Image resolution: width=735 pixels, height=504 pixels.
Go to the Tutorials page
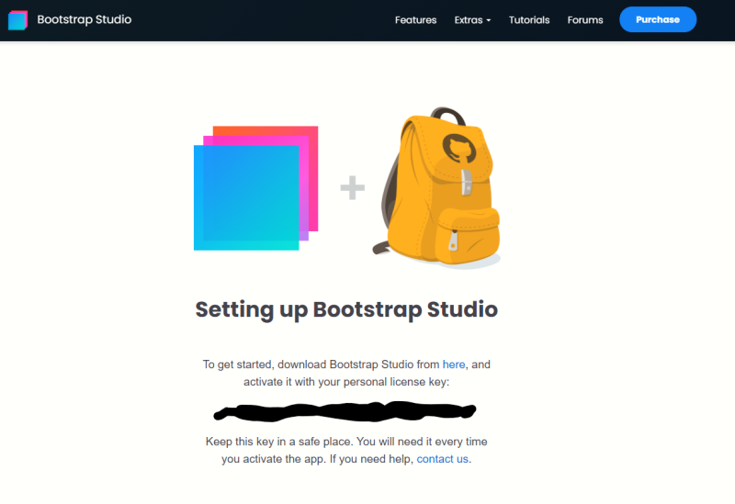[529, 20]
